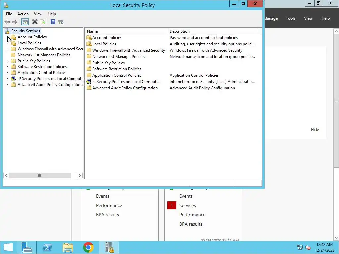
Task: Click tree pane horizontal scrollbar thumb
Action: pyautogui.click(x=40, y=175)
